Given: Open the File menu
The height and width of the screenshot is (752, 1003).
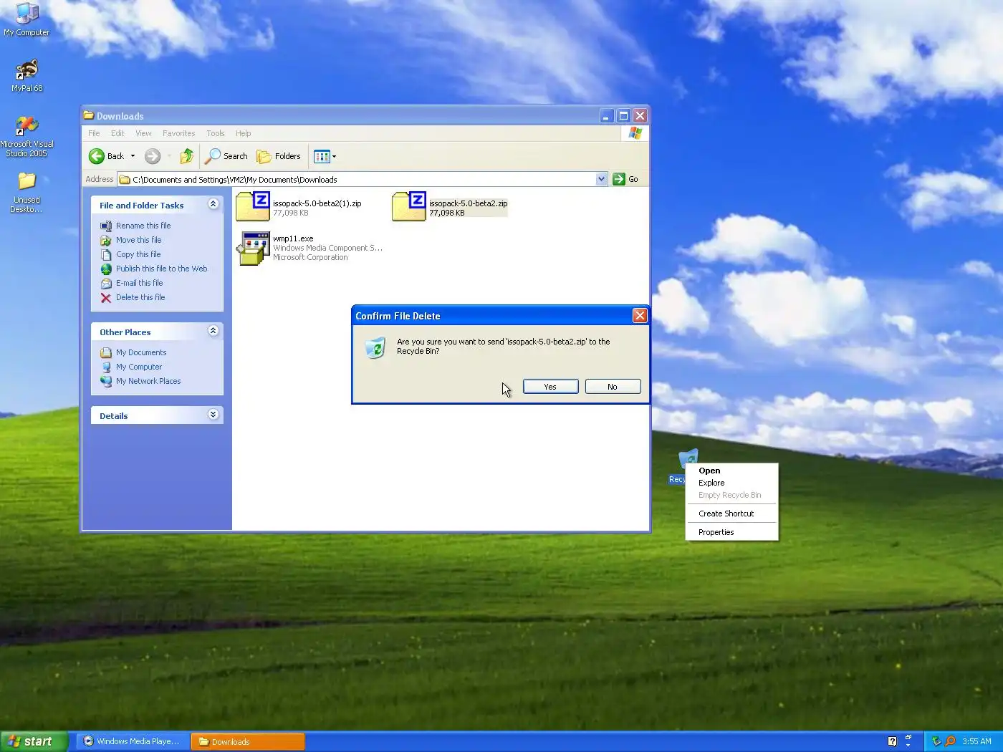Looking at the screenshot, I should (94, 133).
